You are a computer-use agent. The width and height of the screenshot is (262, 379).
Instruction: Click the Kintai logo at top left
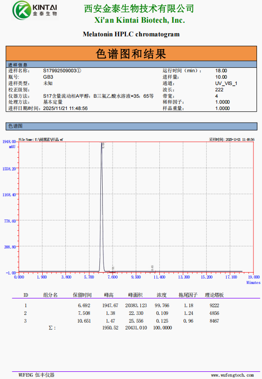click(x=35, y=10)
